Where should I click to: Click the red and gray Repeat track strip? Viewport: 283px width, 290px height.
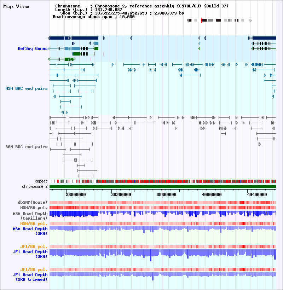pos(163,181)
